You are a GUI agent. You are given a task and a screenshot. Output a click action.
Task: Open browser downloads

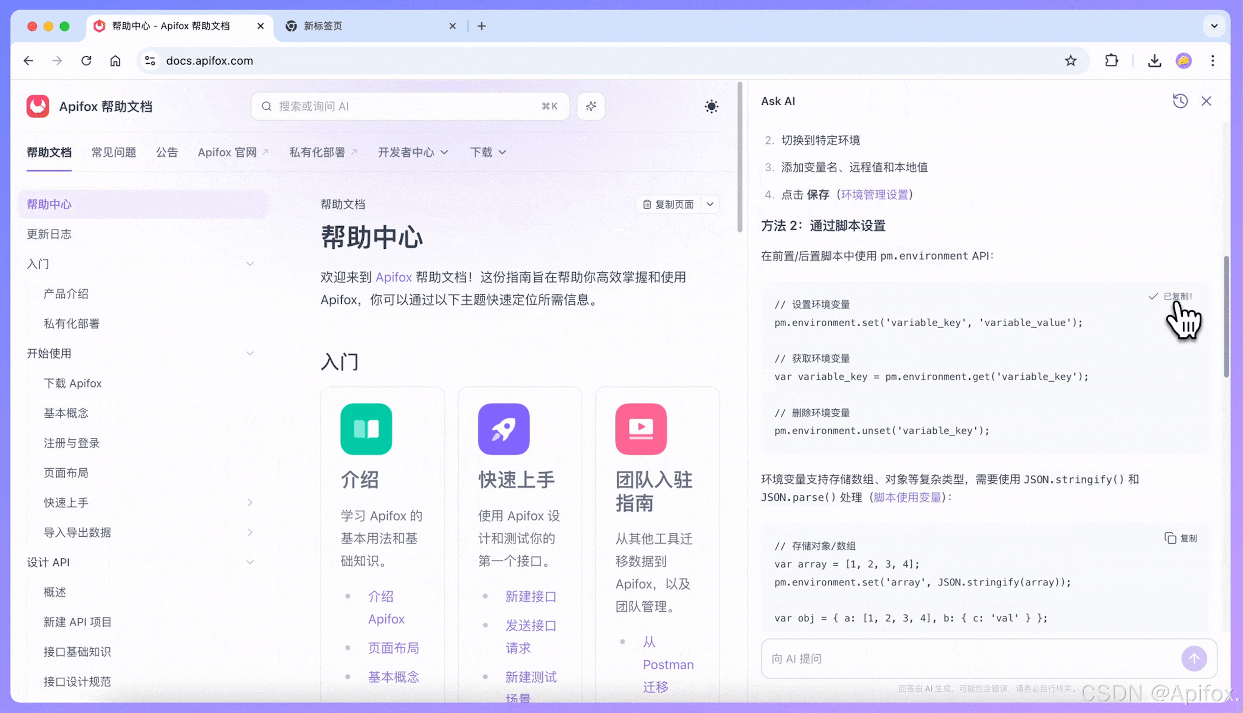point(1154,61)
